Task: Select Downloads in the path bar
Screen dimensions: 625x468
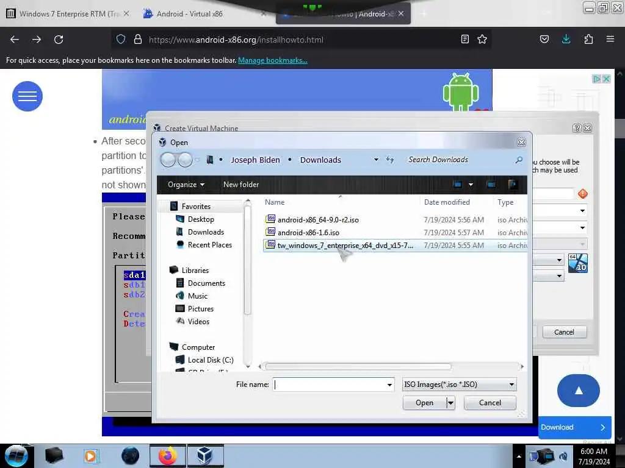Action: pos(320,160)
